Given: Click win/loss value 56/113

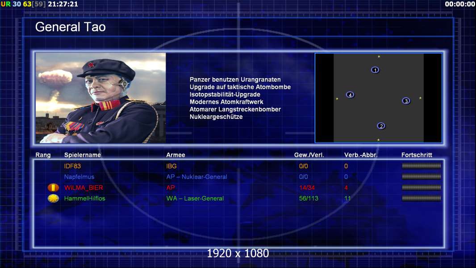Looking at the screenshot, I should pyautogui.click(x=309, y=198).
